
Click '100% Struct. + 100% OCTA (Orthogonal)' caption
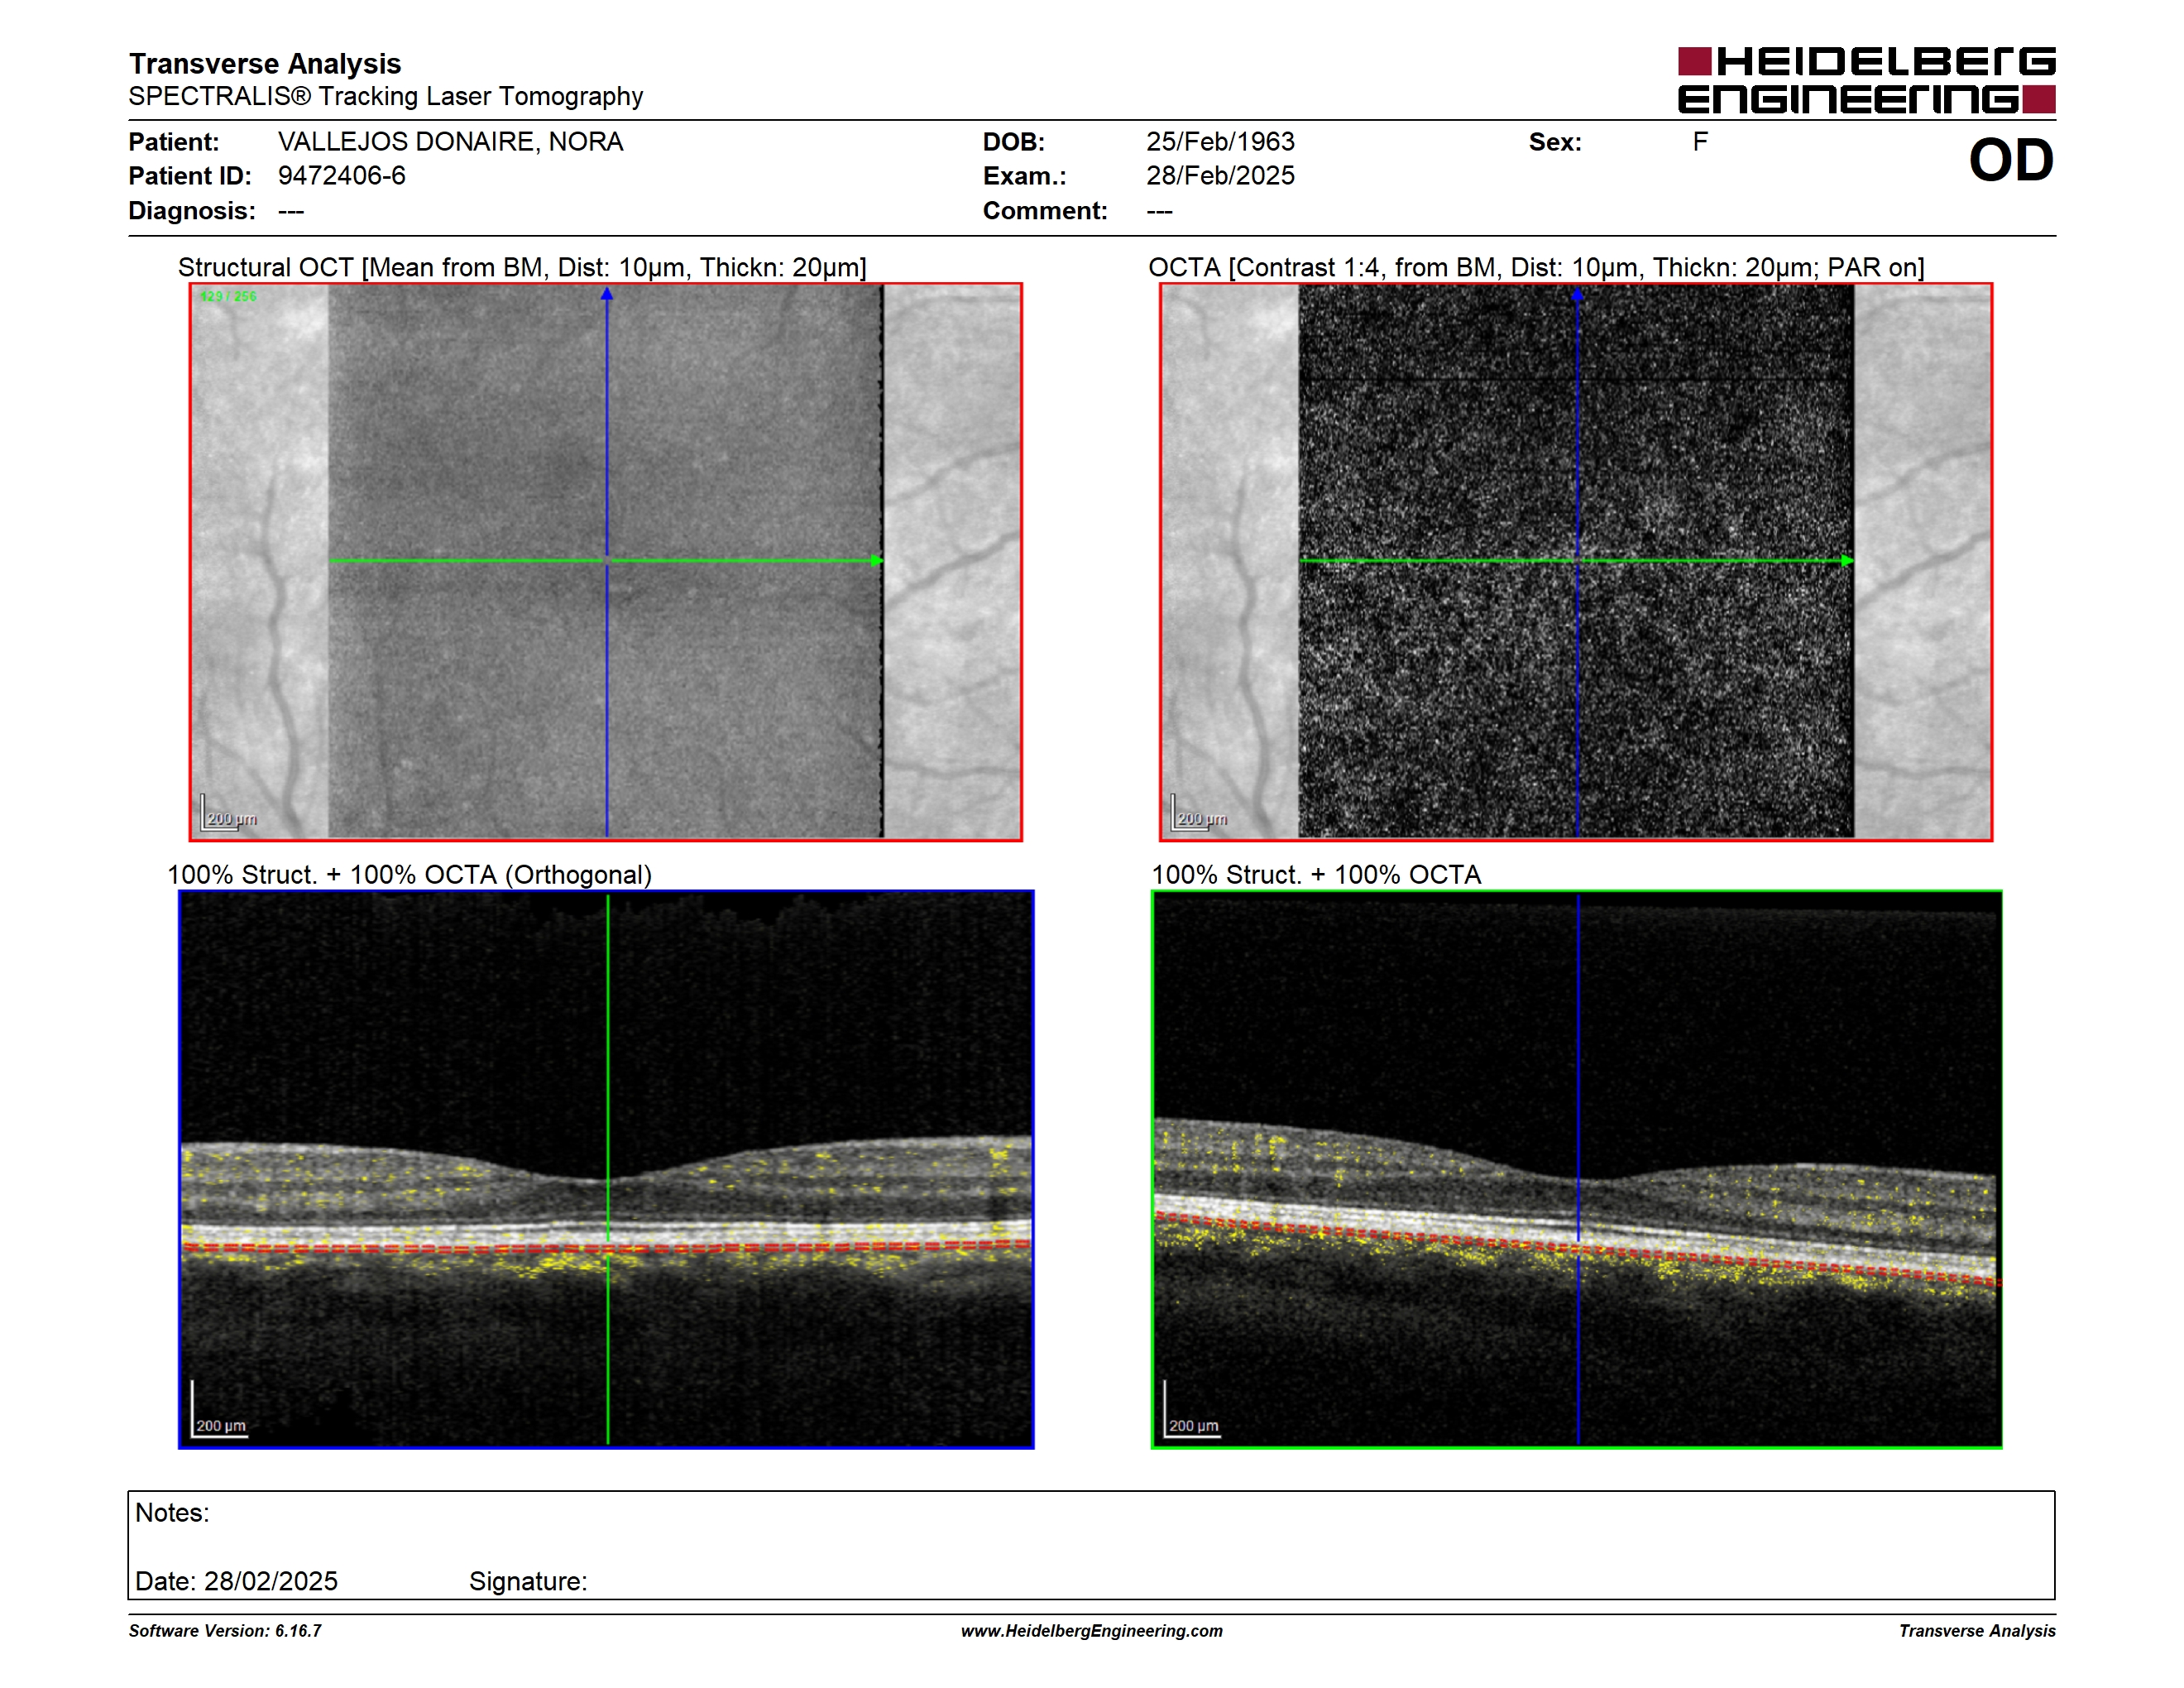409,875
